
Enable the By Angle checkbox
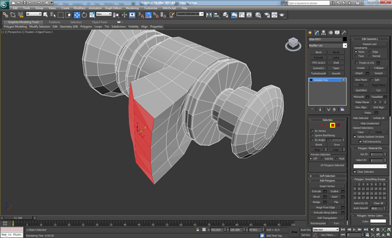pyautogui.click(x=312, y=140)
